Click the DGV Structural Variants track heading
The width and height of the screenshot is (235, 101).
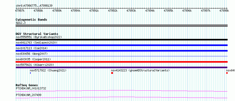point(37,34)
